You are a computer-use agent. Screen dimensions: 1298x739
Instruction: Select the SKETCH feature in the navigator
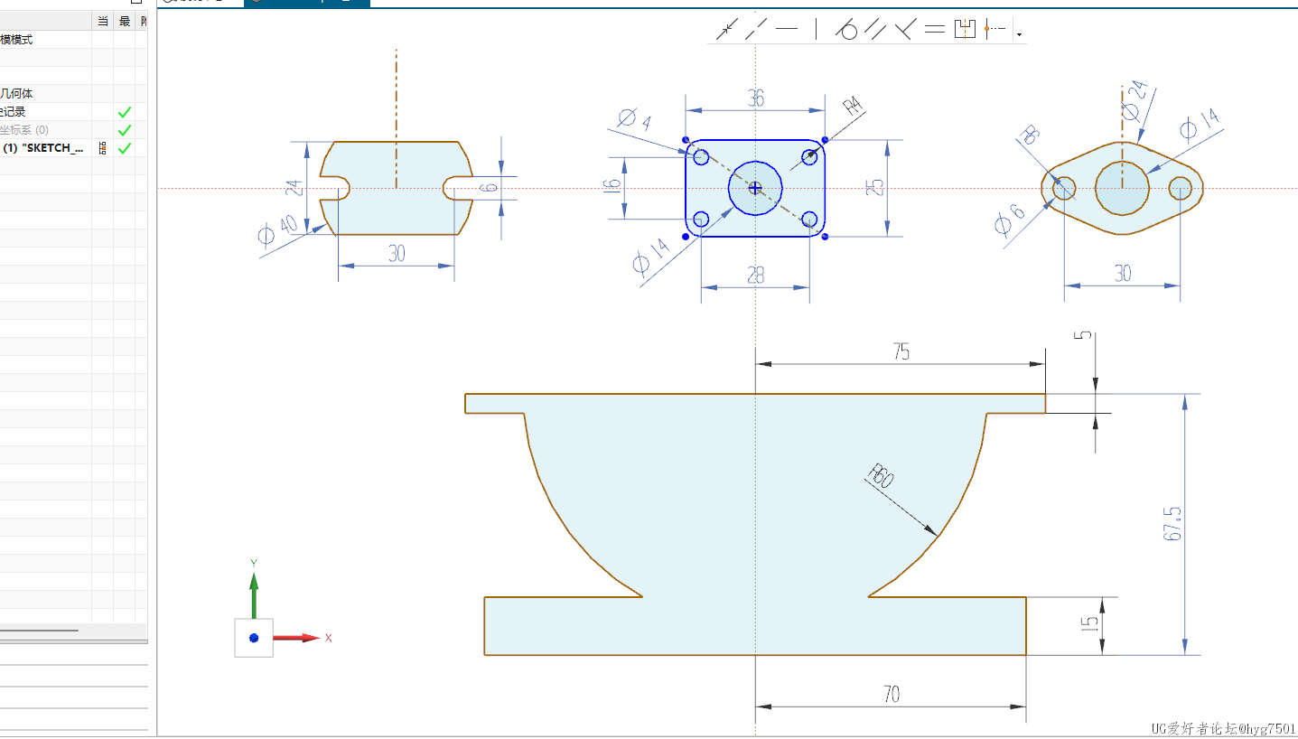[42, 147]
